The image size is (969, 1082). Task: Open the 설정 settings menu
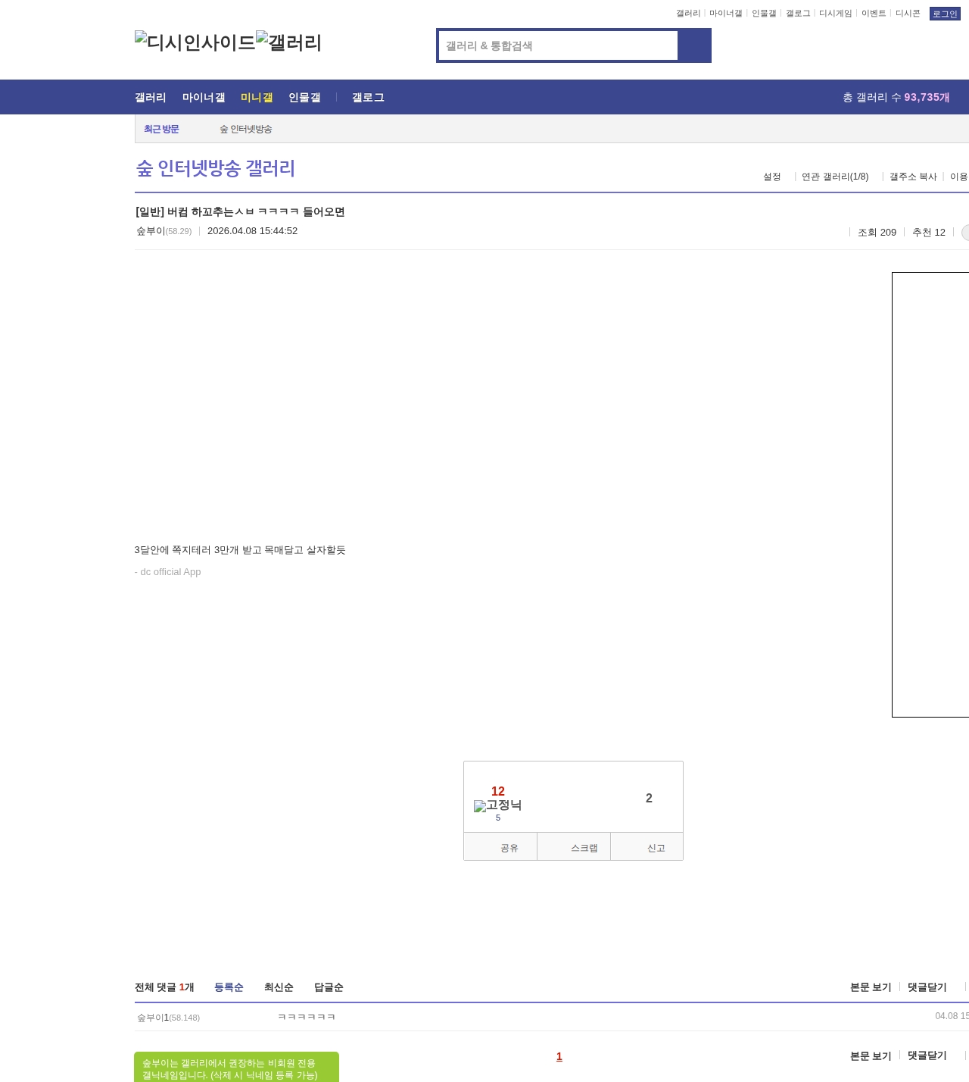[771, 177]
